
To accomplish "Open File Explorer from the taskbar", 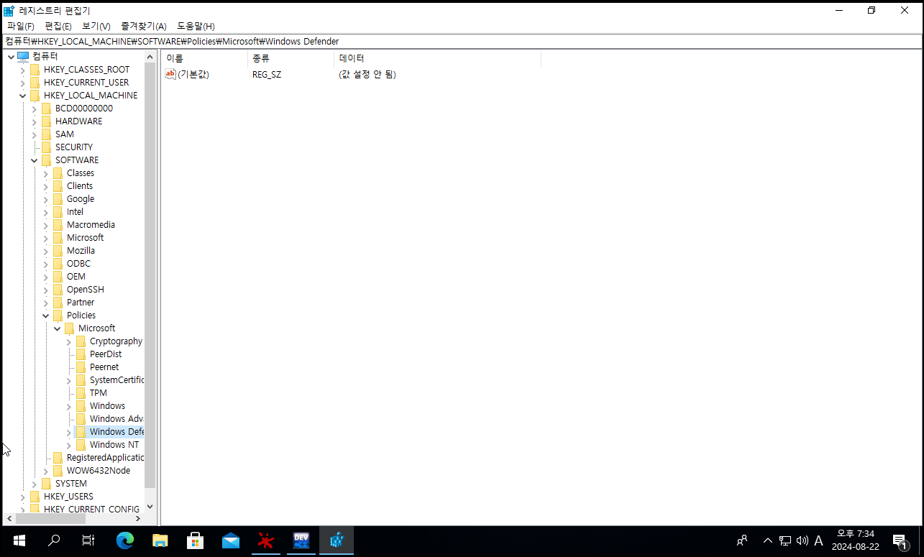I will [x=160, y=540].
